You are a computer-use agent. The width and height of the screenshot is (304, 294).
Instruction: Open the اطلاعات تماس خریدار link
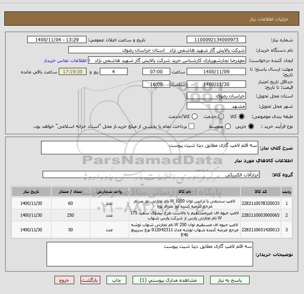click(65, 60)
